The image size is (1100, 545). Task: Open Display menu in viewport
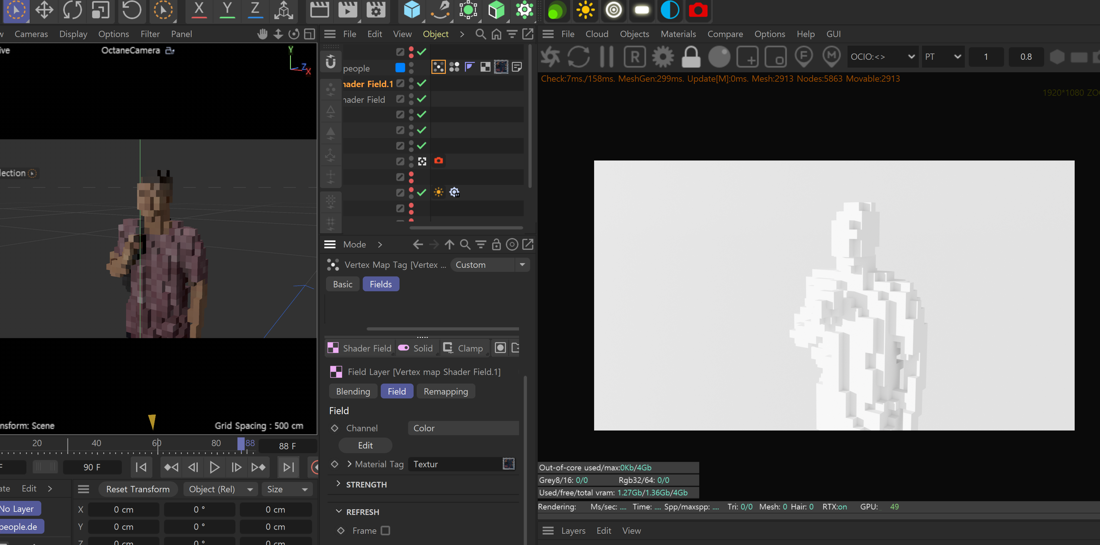click(73, 34)
